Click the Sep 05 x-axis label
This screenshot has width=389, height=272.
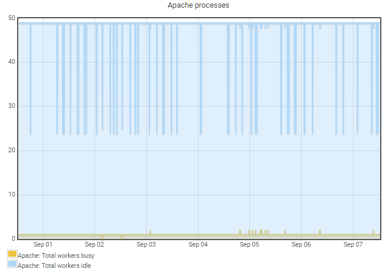pyautogui.click(x=249, y=244)
